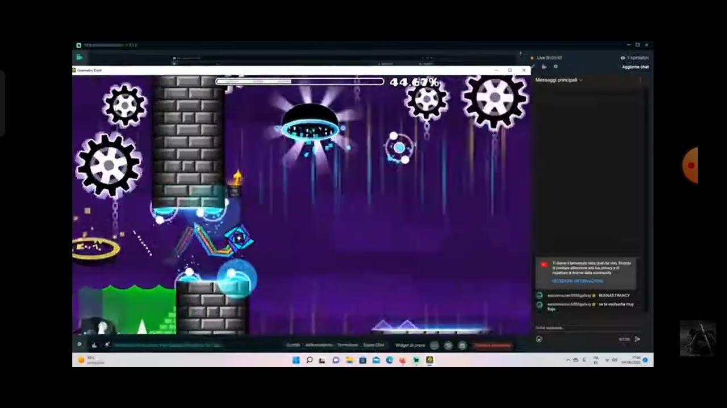The width and height of the screenshot is (727, 408).
Task: Launch Microsoft Edge from taskbar
Action: point(389,360)
